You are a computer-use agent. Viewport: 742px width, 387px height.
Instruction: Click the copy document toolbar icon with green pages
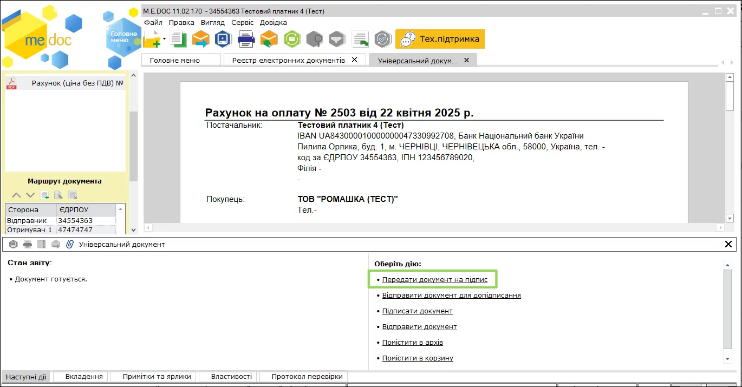[x=178, y=39]
